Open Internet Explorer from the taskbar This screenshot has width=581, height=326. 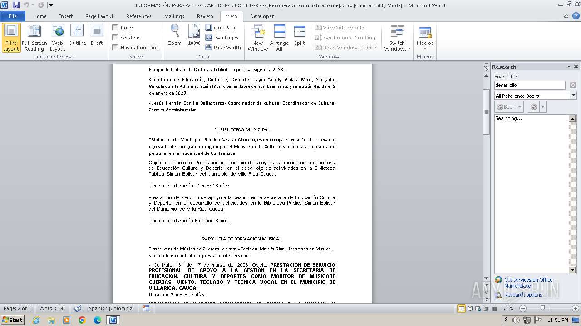tap(36, 320)
